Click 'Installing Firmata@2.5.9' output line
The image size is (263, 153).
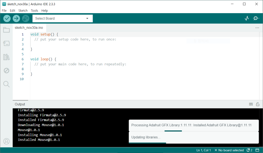pos(42,115)
